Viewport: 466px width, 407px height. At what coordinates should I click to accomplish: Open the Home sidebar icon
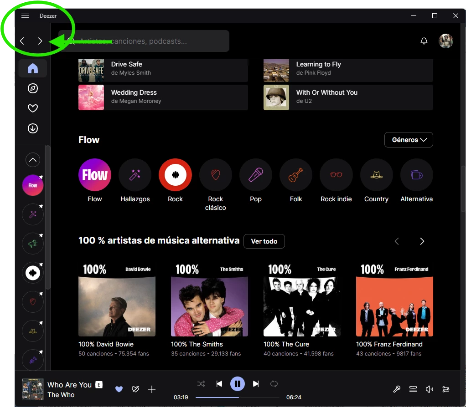coord(33,68)
